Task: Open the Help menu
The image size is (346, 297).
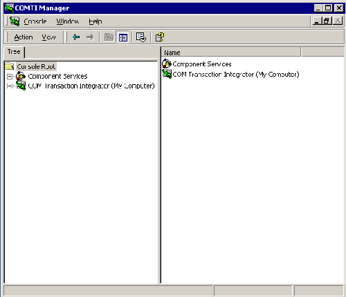Action: coord(95,21)
